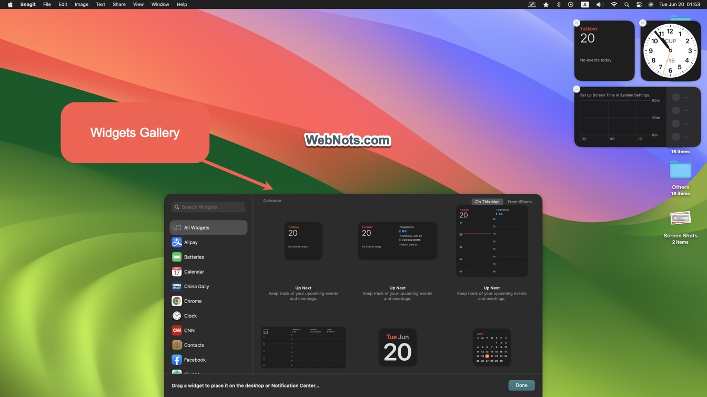
Task: Open Clock widgets from the sidebar icon
Action: click(x=177, y=316)
